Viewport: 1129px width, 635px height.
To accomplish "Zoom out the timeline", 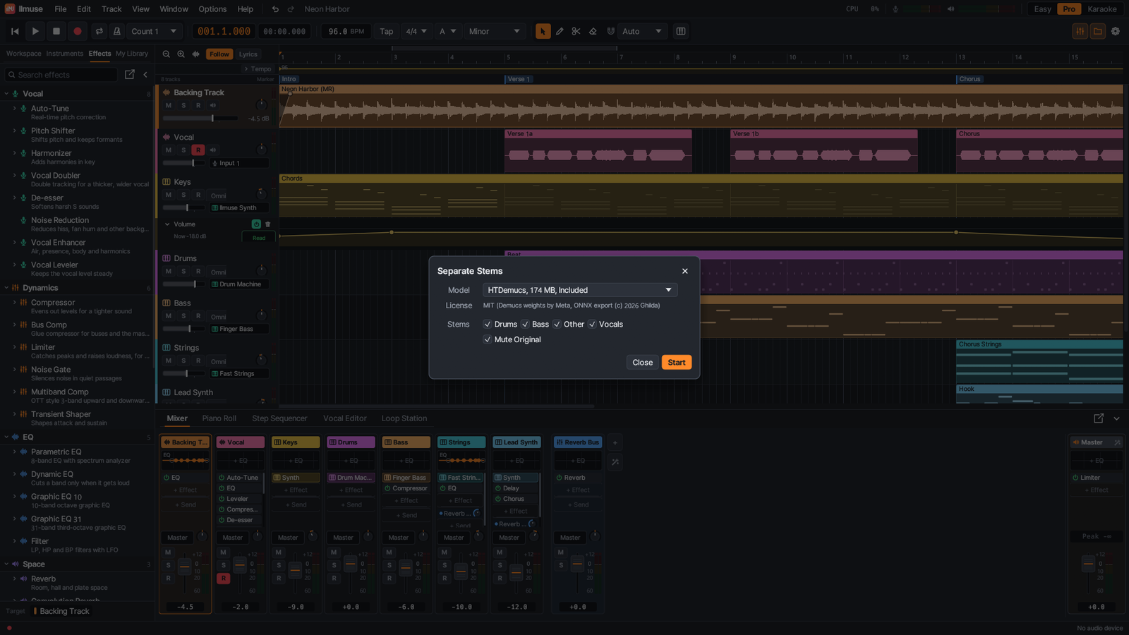I will coord(167,54).
